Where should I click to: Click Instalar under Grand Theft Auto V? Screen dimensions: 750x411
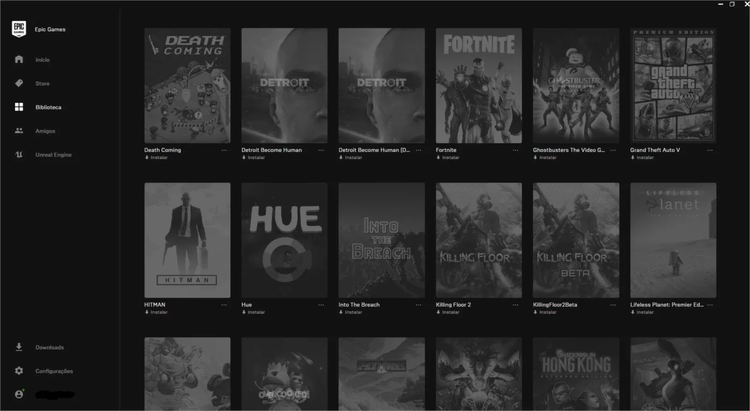642,157
